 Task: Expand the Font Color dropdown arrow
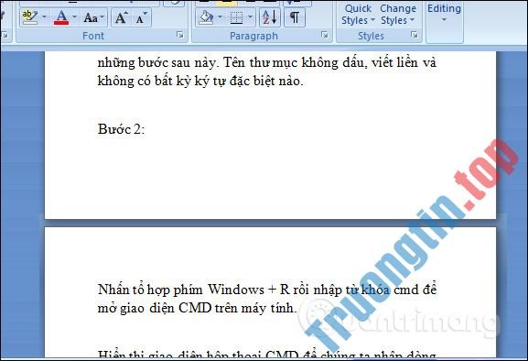74,17
